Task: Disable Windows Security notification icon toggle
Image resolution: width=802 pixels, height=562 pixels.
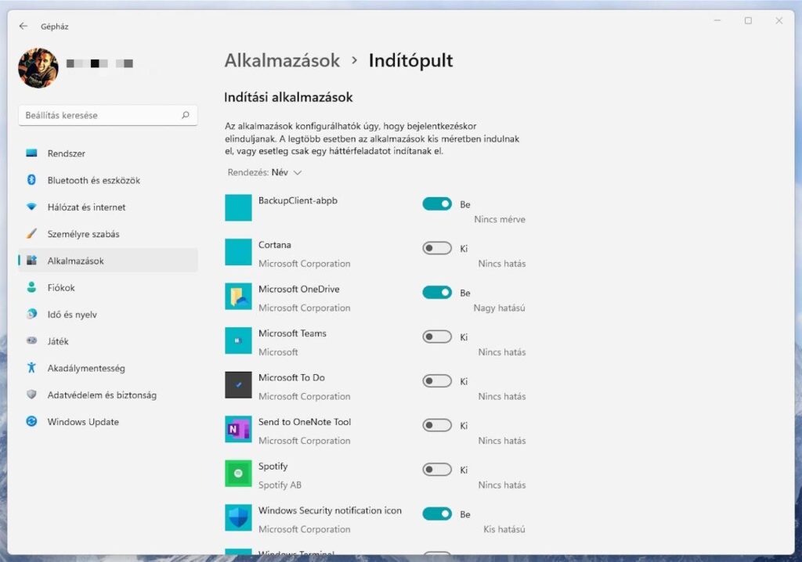Action: tap(437, 514)
